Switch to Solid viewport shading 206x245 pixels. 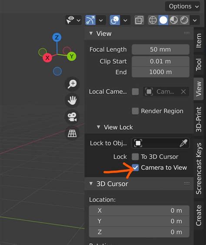coord(163,20)
